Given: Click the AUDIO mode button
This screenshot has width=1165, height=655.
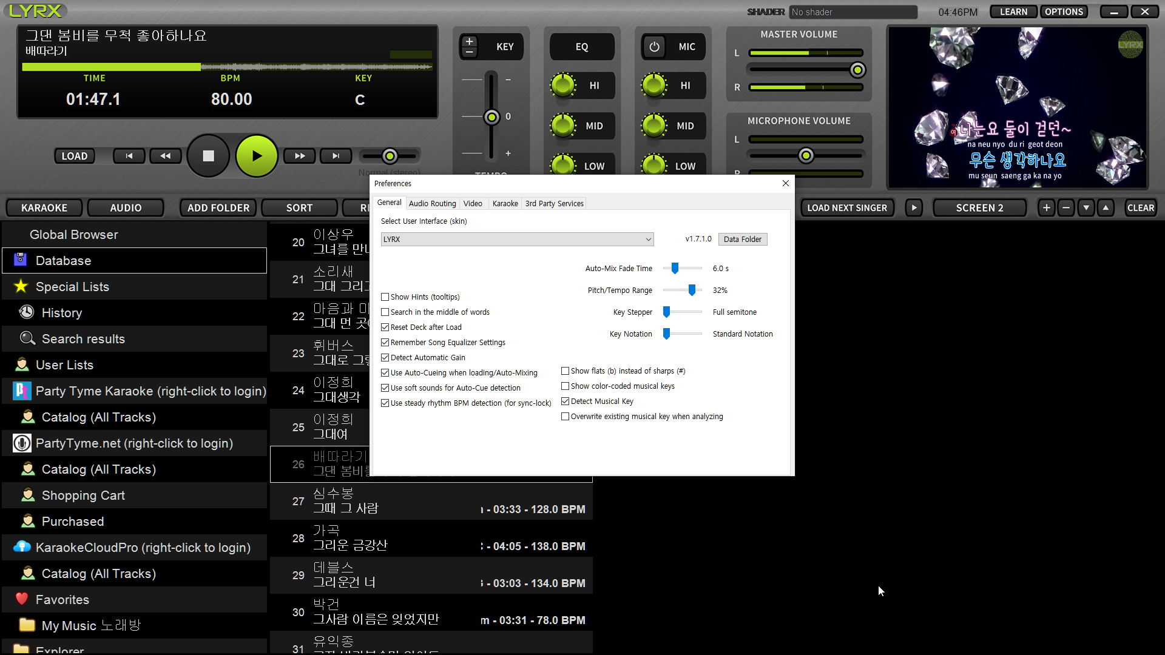Looking at the screenshot, I should (x=126, y=208).
